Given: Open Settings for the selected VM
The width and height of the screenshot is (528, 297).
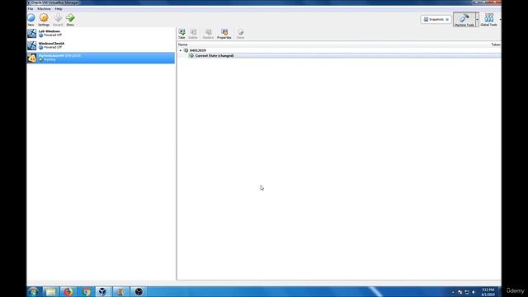Looking at the screenshot, I should point(44,18).
